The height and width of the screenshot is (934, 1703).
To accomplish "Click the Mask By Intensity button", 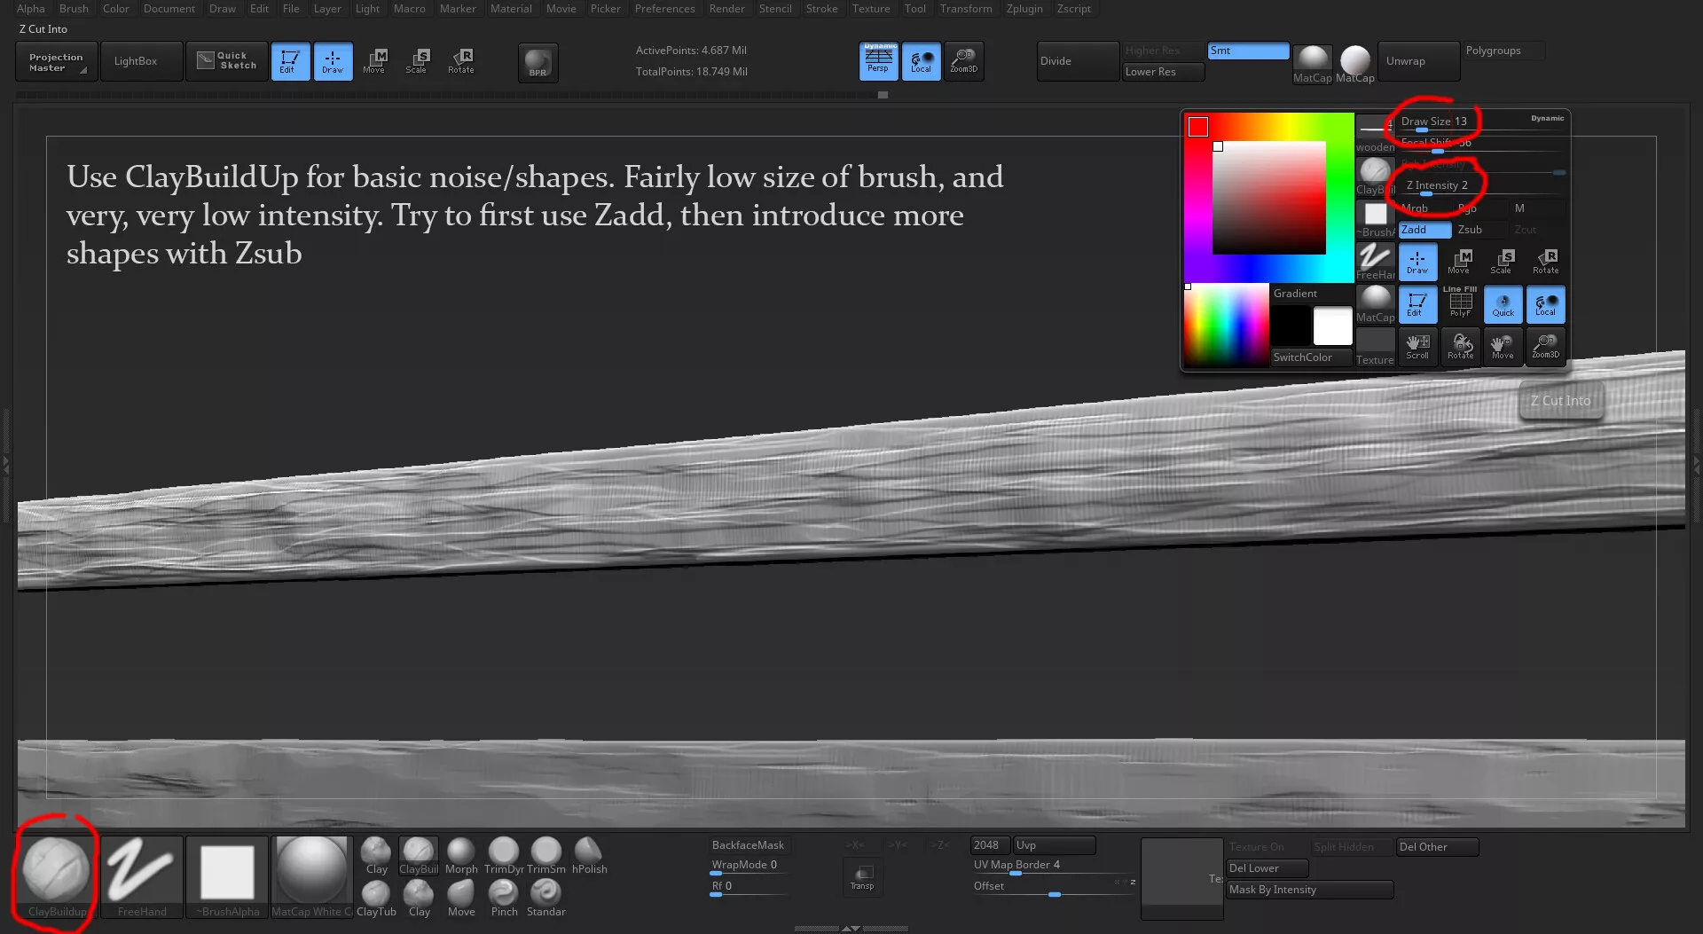I will 1308,890.
